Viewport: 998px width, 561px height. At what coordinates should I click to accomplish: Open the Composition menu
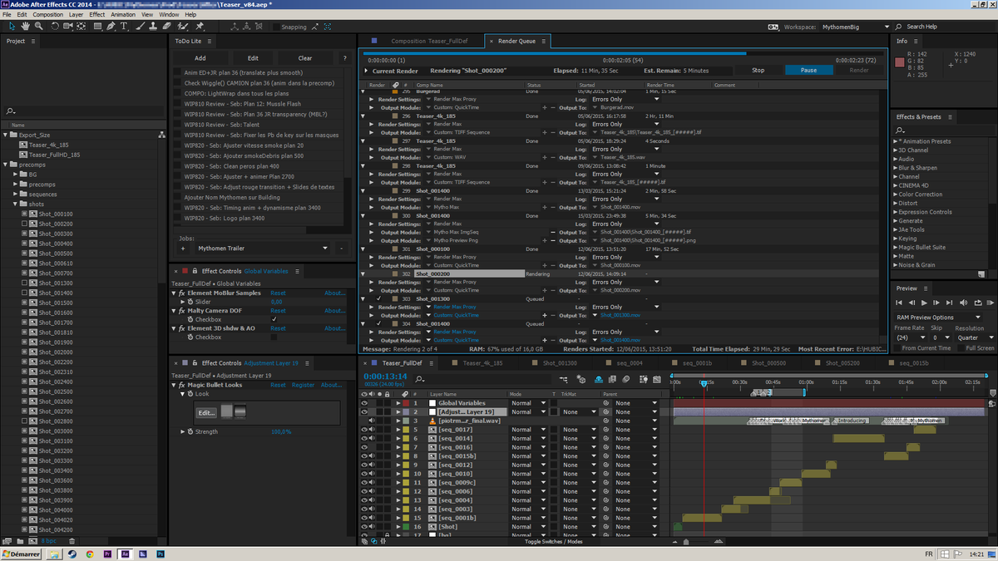pos(47,14)
